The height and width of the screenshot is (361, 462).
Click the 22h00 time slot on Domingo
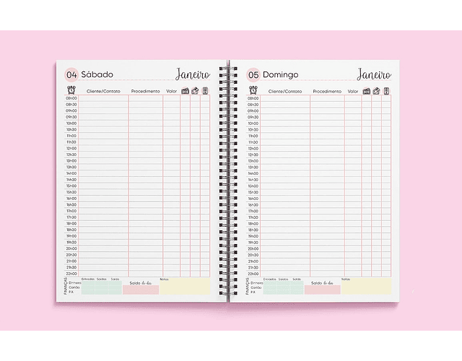tap(253, 274)
